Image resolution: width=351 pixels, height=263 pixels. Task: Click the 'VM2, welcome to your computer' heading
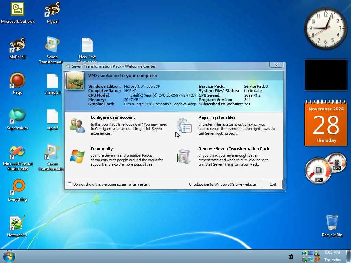tap(123, 76)
